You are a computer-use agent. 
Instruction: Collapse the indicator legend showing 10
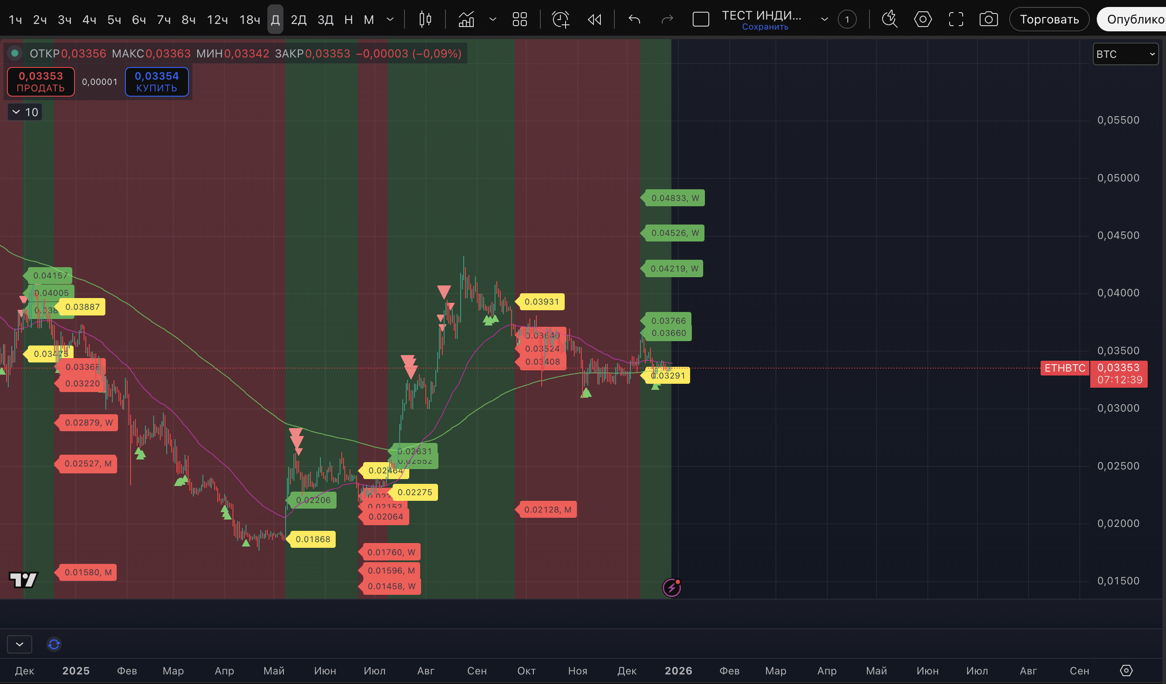coord(16,112)
